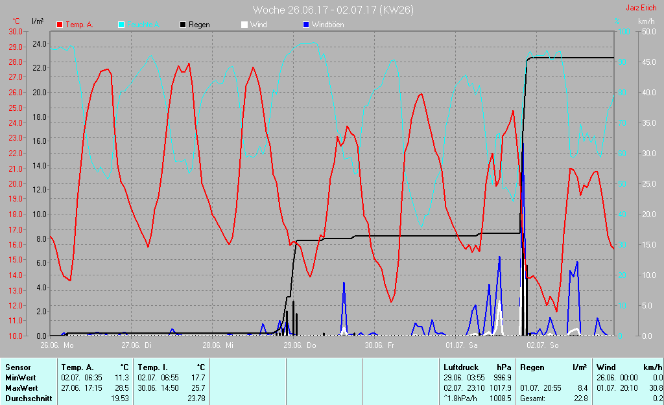Click the 'l/m²' rain axis unit label at the top left
The height and width of the screenshot is (405, 664).
(x=38, y=21)
